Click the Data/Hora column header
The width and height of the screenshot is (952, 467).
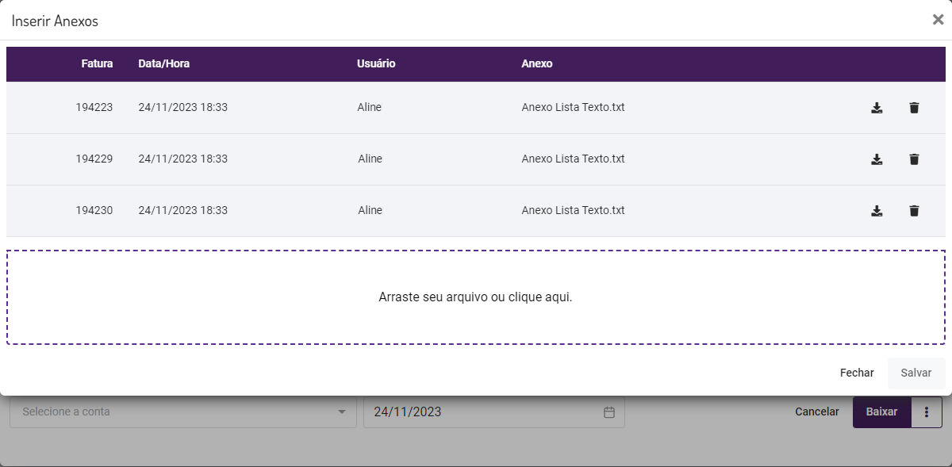coord(163,64)
